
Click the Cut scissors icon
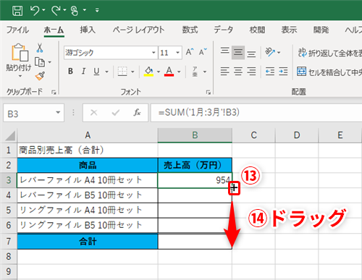pos(40,48)
